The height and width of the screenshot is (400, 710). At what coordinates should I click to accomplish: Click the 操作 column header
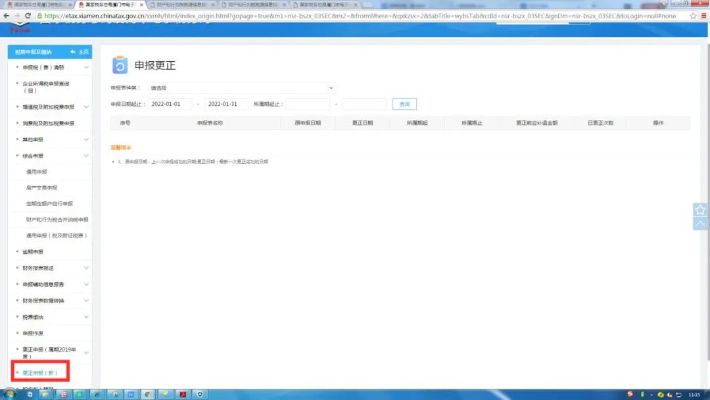tap(658, 123)
